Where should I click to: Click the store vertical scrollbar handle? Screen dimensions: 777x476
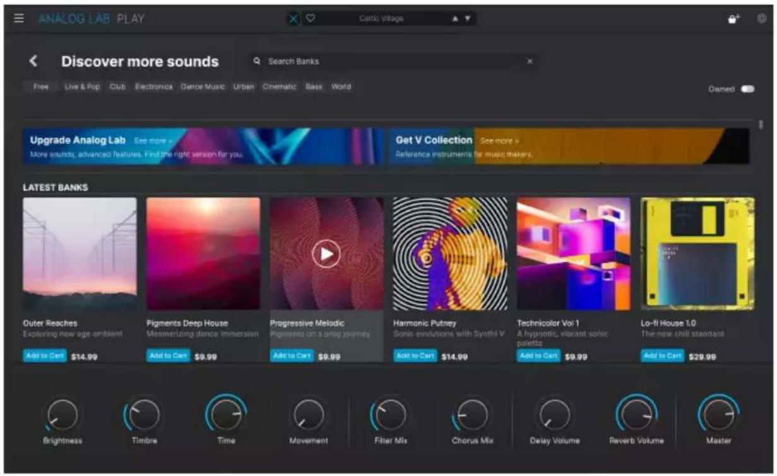(761, 124)
